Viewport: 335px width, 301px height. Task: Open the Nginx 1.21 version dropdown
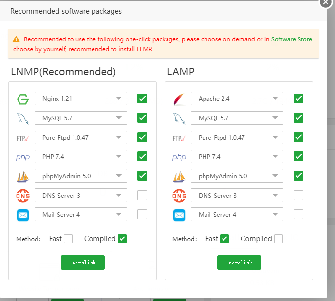[81, 99]
